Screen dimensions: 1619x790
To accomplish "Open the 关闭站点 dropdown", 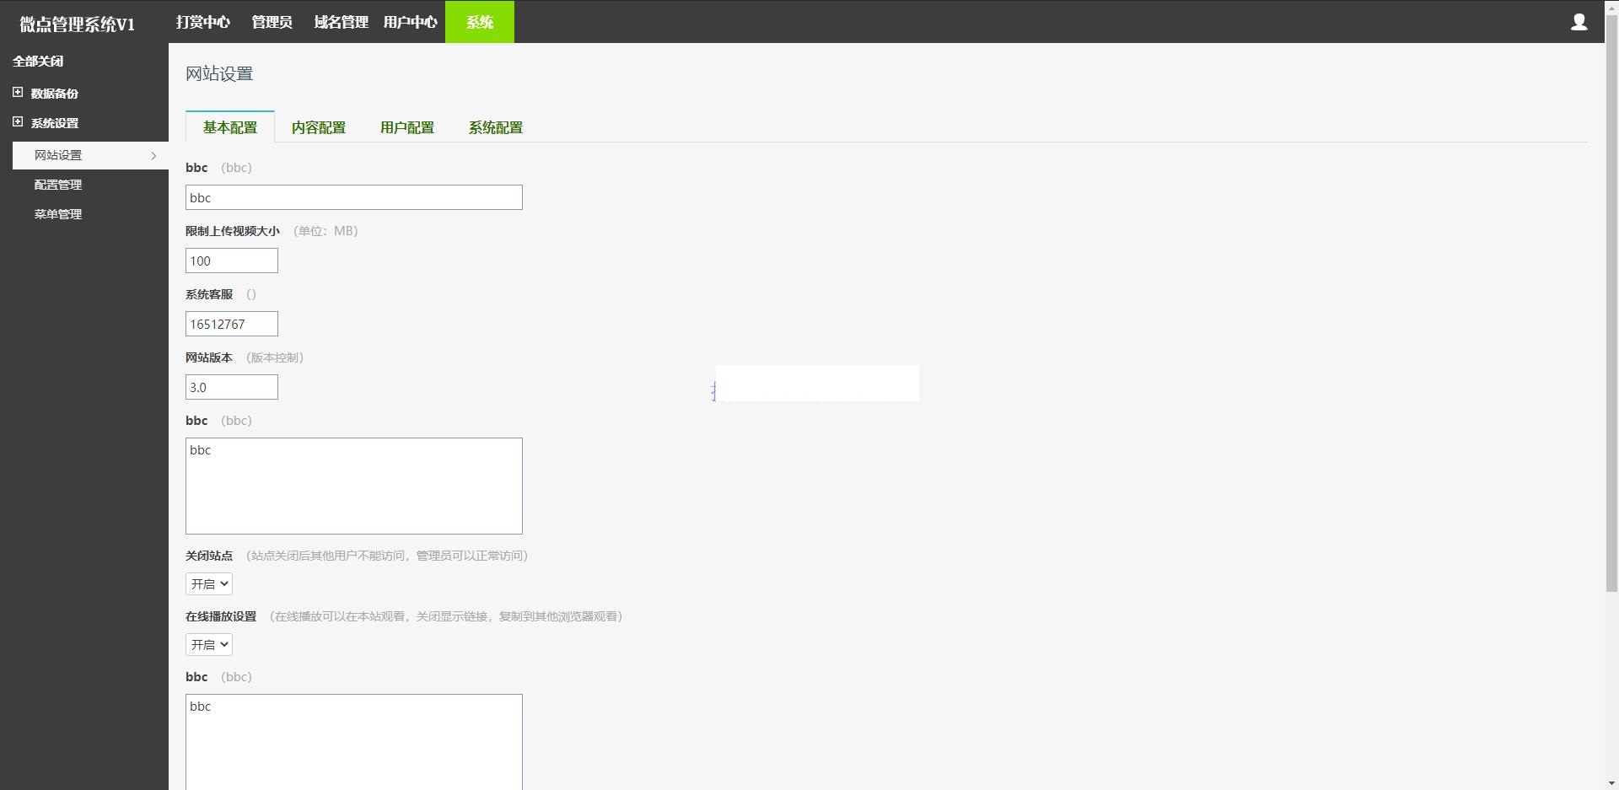I will (209, 583).
